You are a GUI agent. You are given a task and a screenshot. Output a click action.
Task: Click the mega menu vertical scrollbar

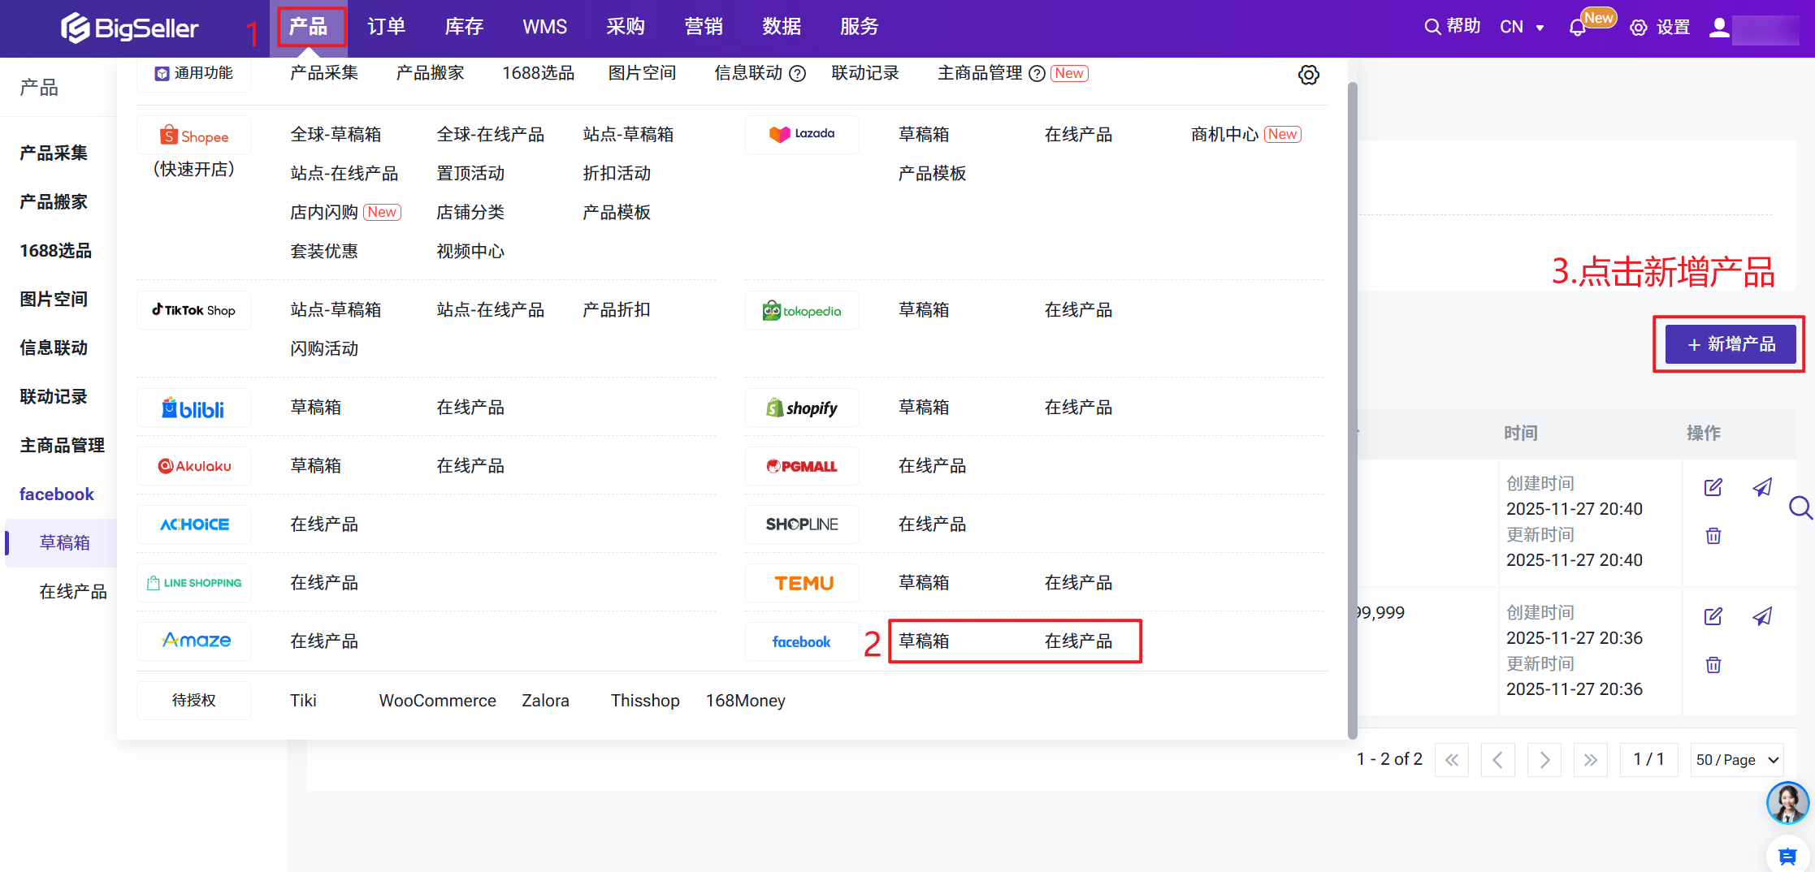(x=1352, y=406)
